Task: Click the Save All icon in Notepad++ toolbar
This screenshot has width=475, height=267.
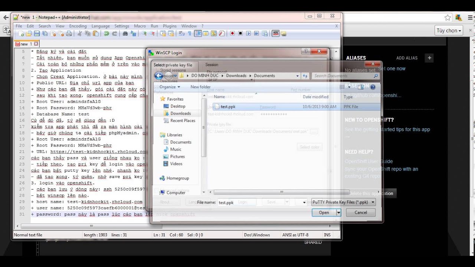Action: click(x=45, y=33)
